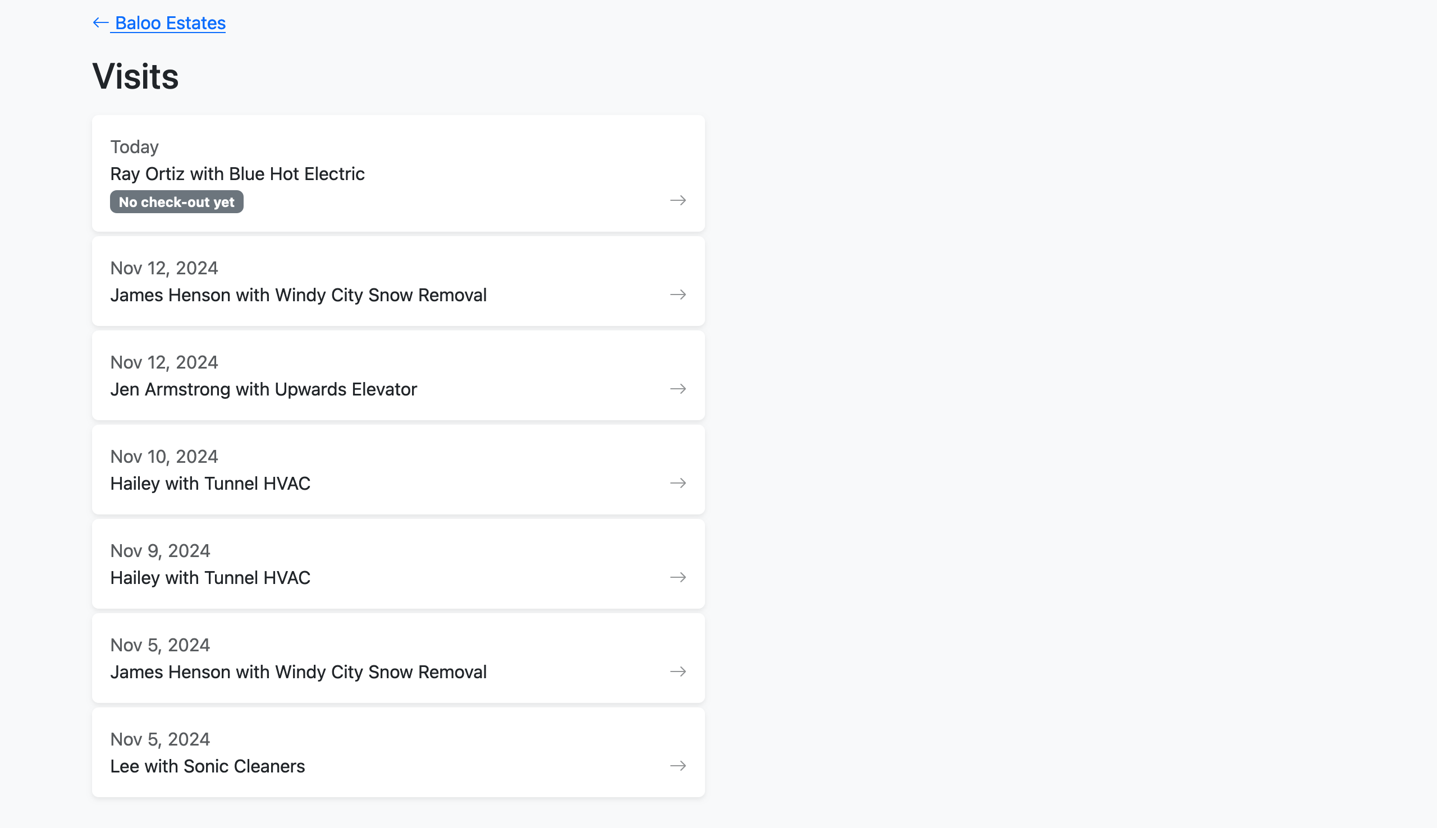Open Nov 12 James Henson Snow Removal visit
1437x828 pixels.
pos(298,295)
